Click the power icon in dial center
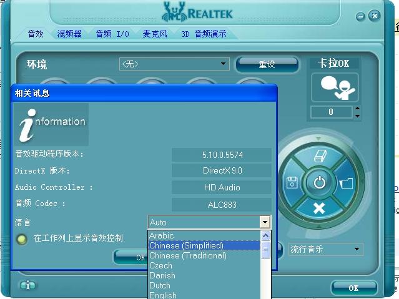The height and width of the screenshot is (299, 399). (x=319, y=182)
